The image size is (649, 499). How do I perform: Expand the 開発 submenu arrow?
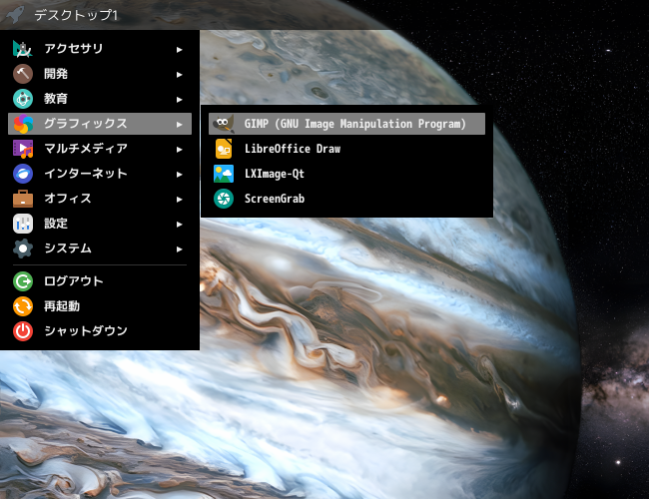(x=179, y=75)
